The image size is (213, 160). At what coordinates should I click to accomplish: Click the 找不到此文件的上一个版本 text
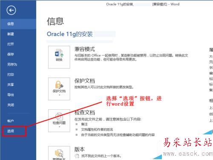(101, 156)
